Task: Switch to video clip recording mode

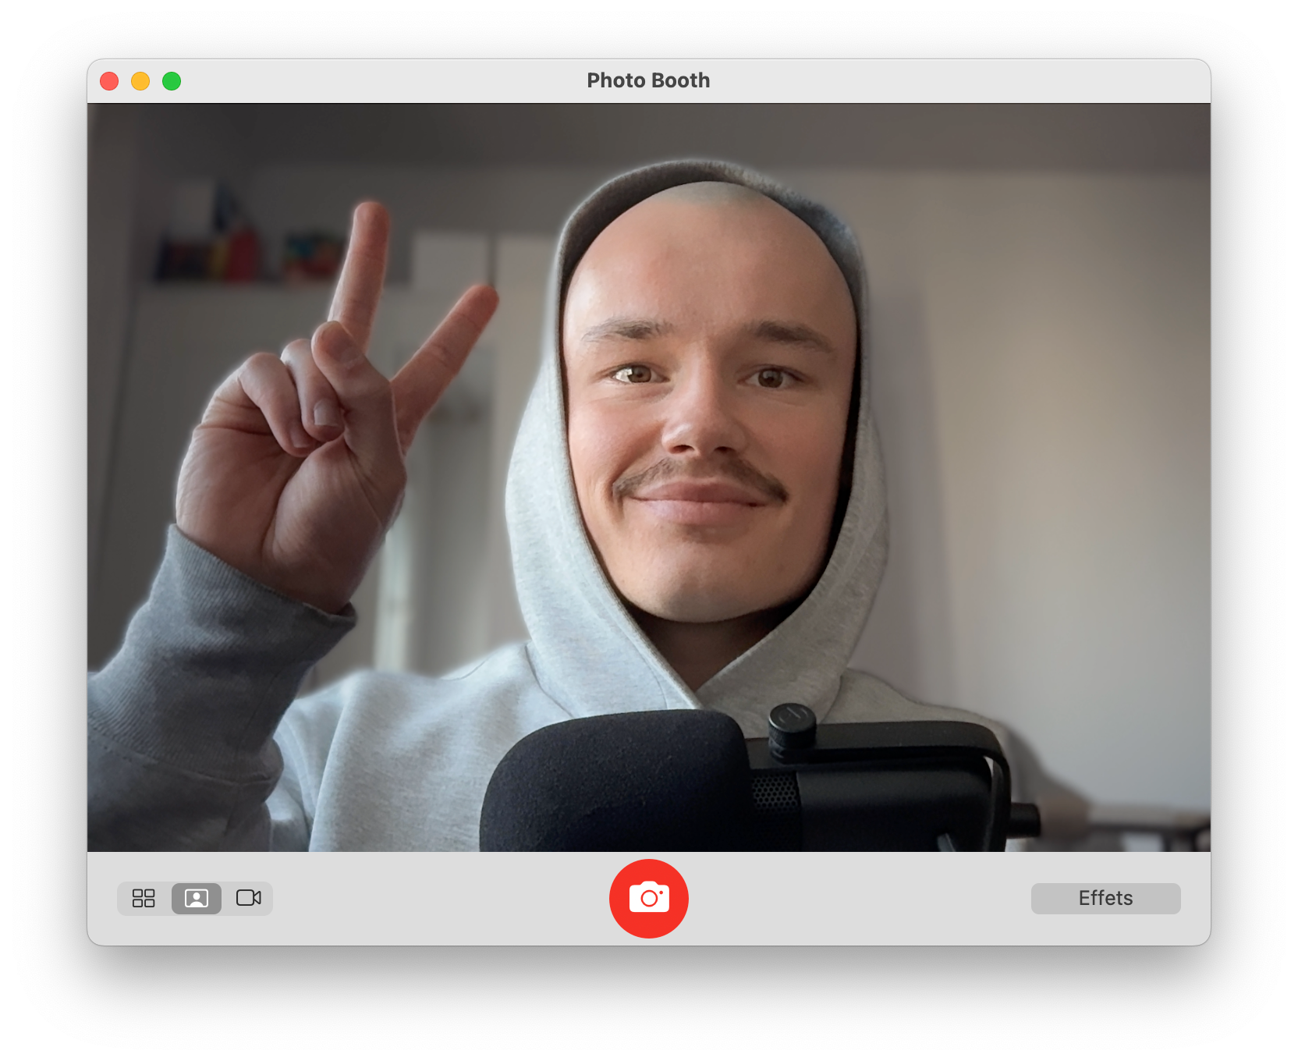Action: click(x=249, y=898)
